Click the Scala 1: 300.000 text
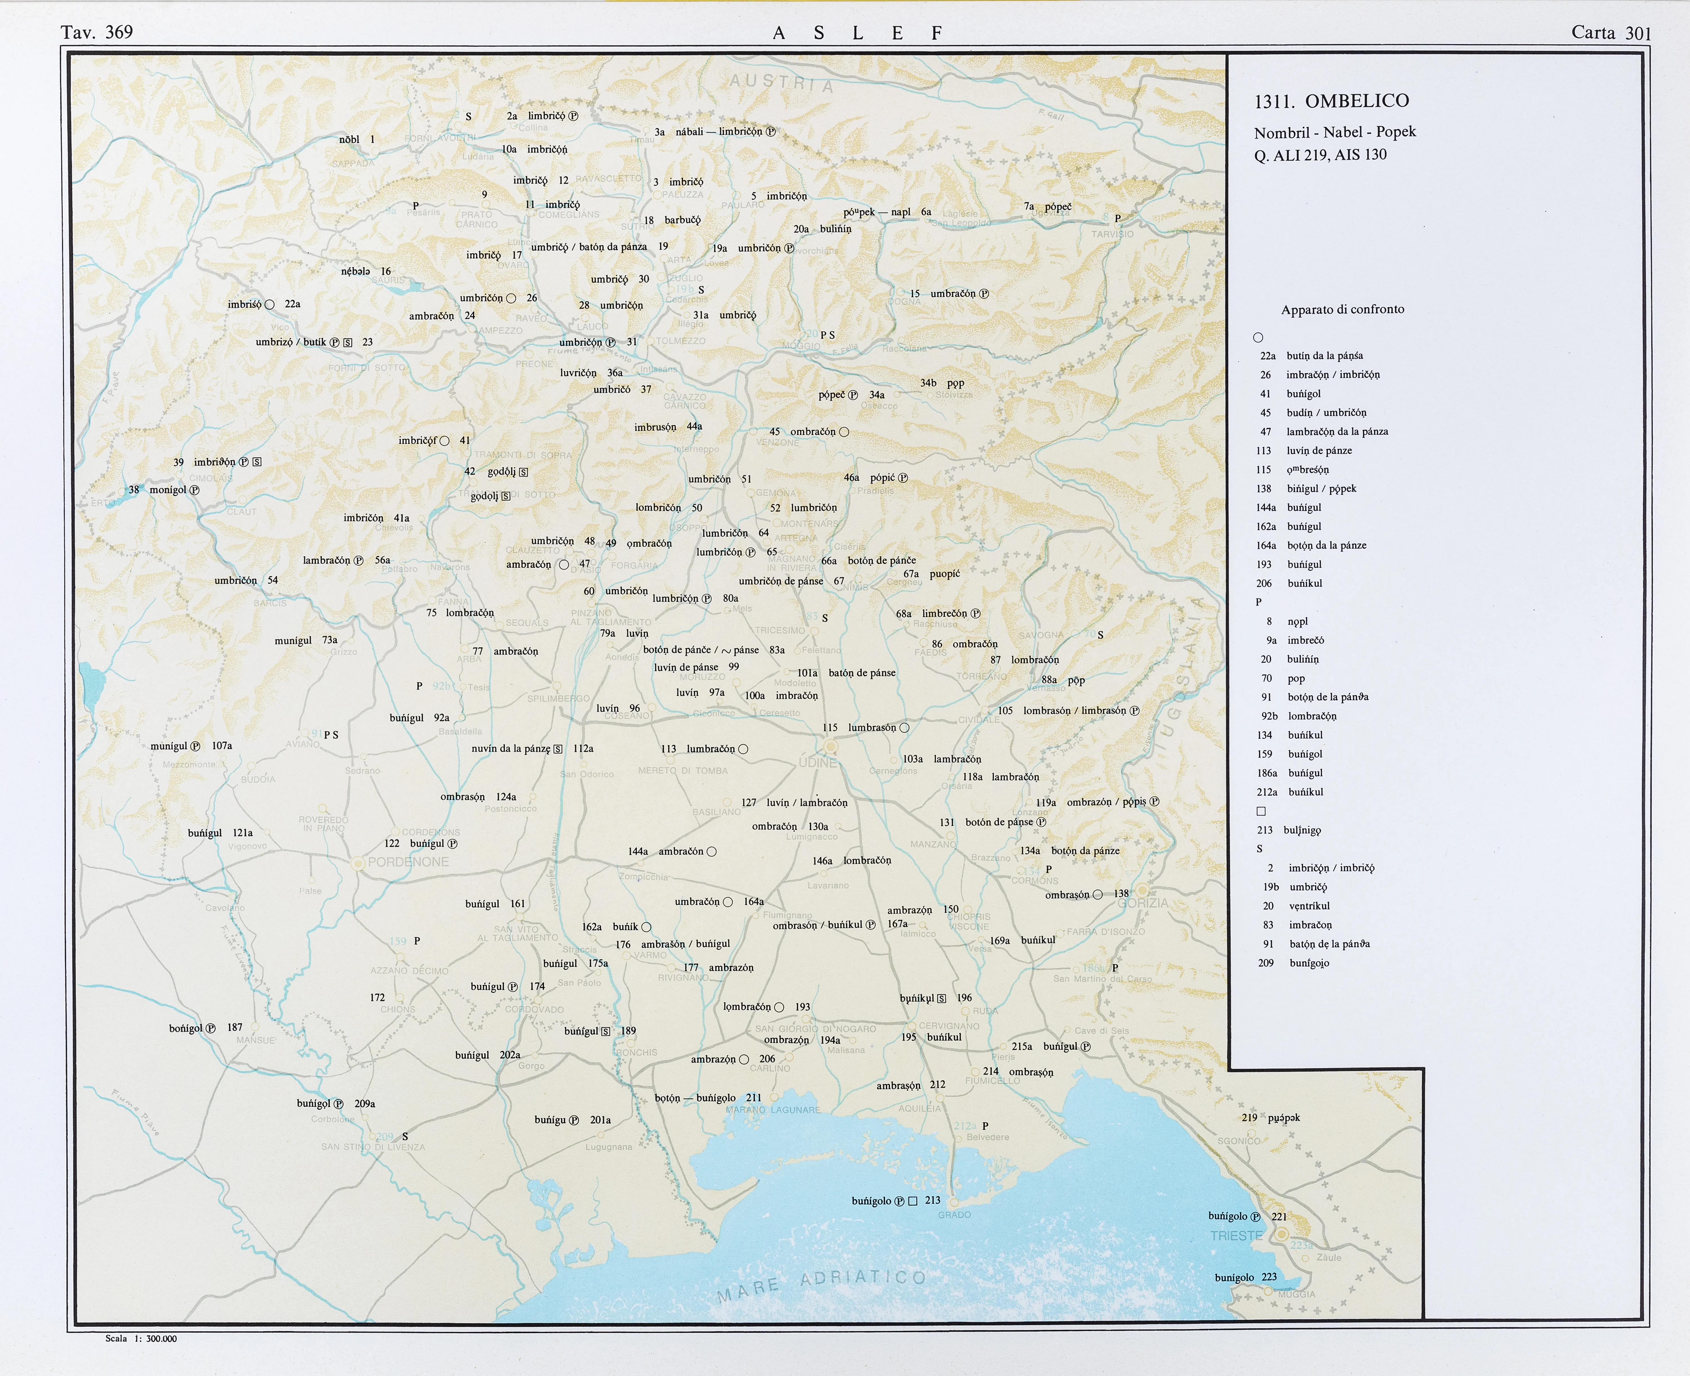The image size is (1690, 1376). click(141, 1339)
